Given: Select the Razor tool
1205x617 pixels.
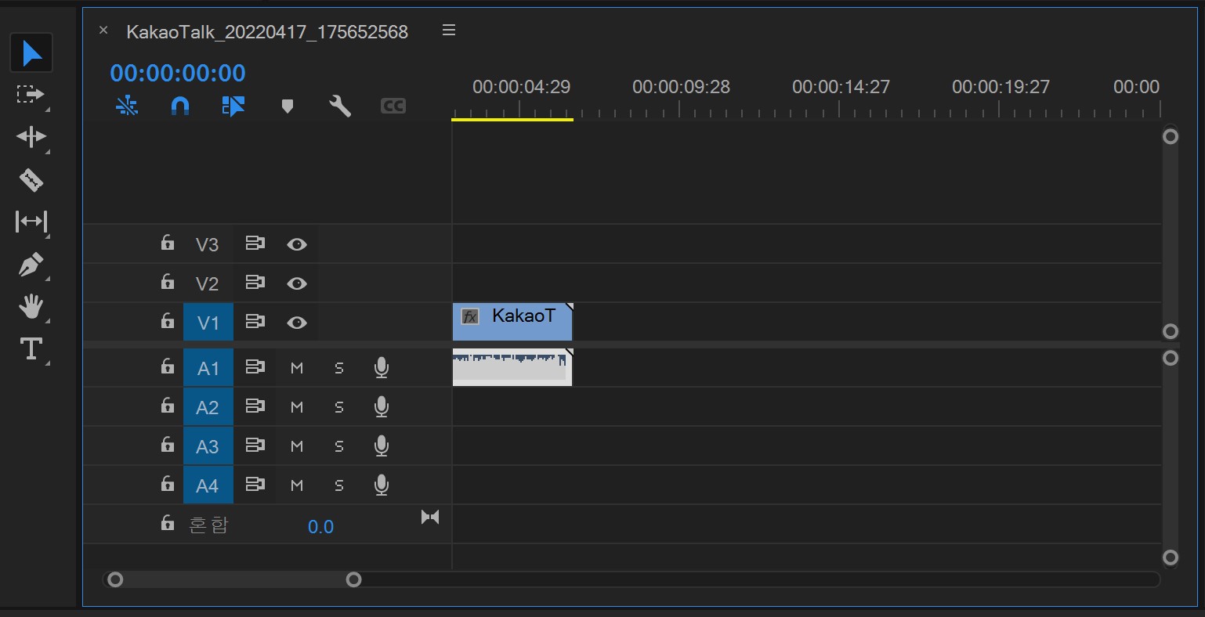Looking at the screenshot, I should pos(31,180).
